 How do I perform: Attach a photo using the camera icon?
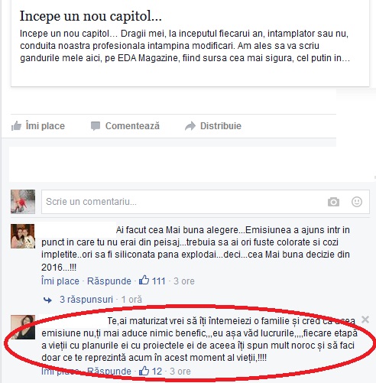coord(333,202)
